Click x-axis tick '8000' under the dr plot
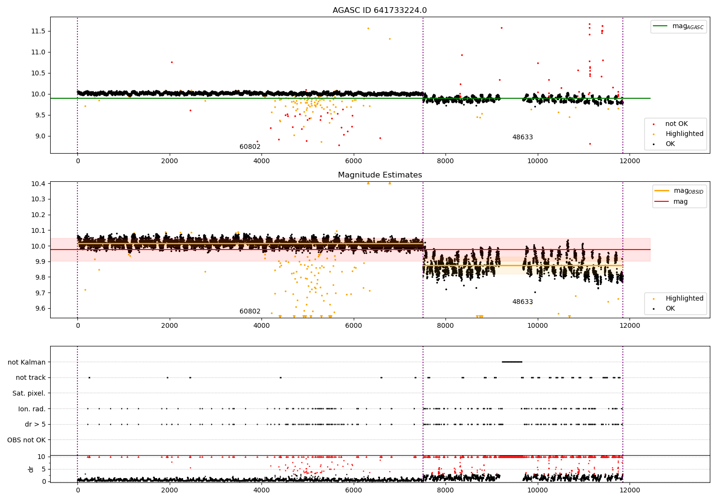Screen dimensions: 717x501 [445, 491]
